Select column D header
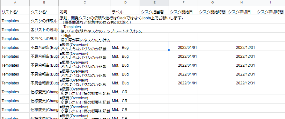The height and width of the screenshot is (119, 285). click(x=125, y=3)
